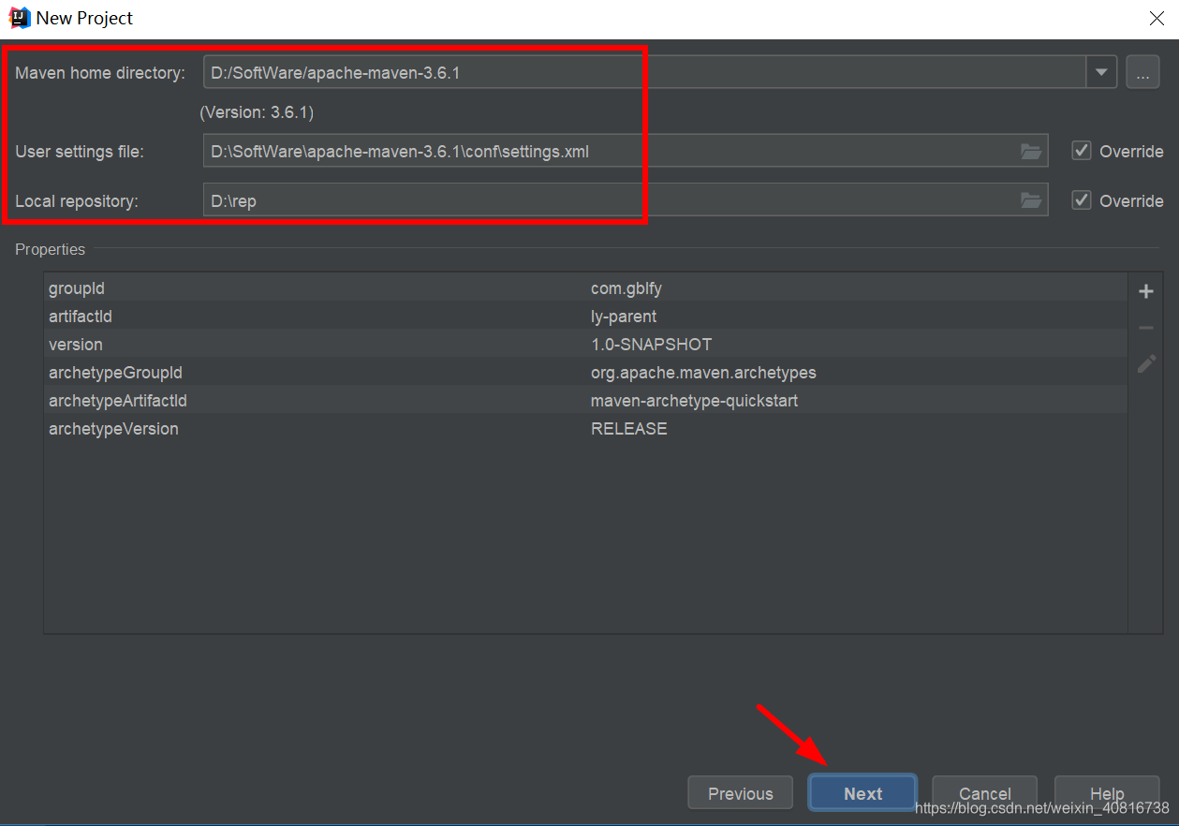Viewport: 1179px width, 826px height.
Task: Select the groupId property name
Action: pos(77,288)
